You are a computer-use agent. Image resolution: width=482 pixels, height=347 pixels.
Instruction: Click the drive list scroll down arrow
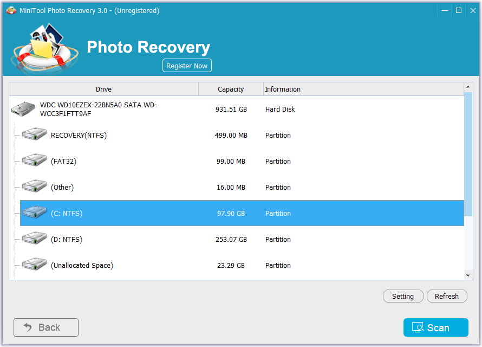(468, 275)
